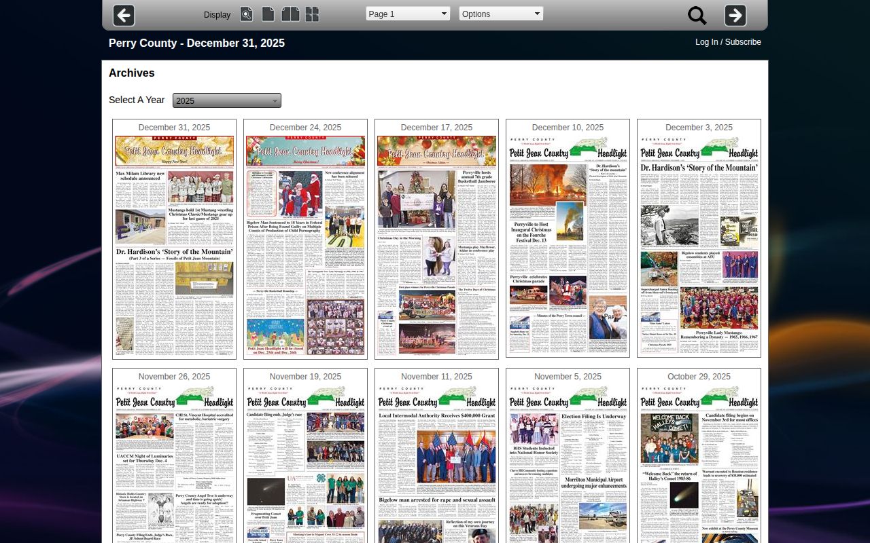Go back with the left arrow button

(124, 15)
